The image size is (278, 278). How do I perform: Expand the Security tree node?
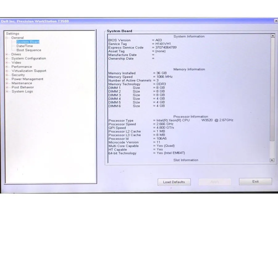coord(7,75)
